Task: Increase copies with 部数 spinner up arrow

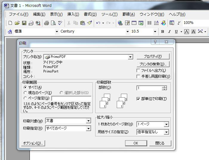Action: tap(164, 87)
